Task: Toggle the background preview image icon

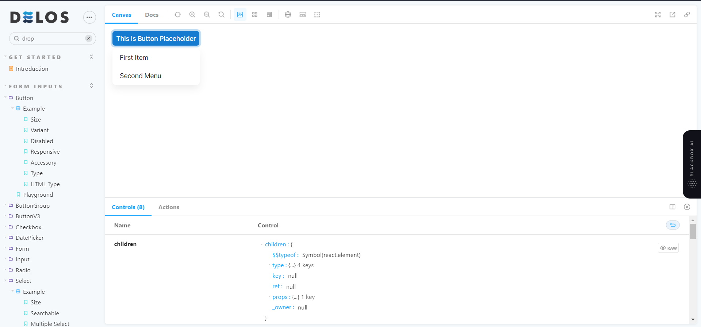Action: (x=240, y=15)
